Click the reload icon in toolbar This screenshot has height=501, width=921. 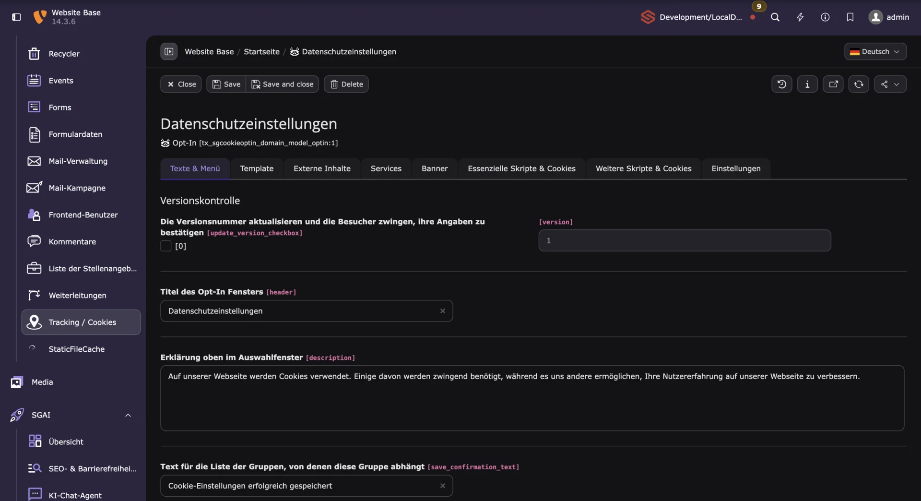[x=859, y=84]
